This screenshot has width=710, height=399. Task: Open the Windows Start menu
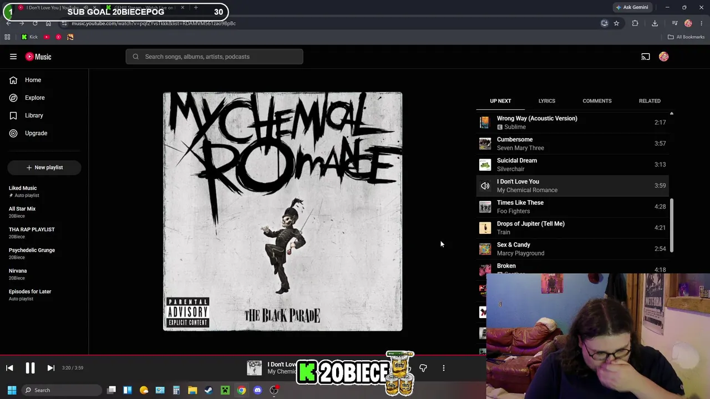click(12, 390)
